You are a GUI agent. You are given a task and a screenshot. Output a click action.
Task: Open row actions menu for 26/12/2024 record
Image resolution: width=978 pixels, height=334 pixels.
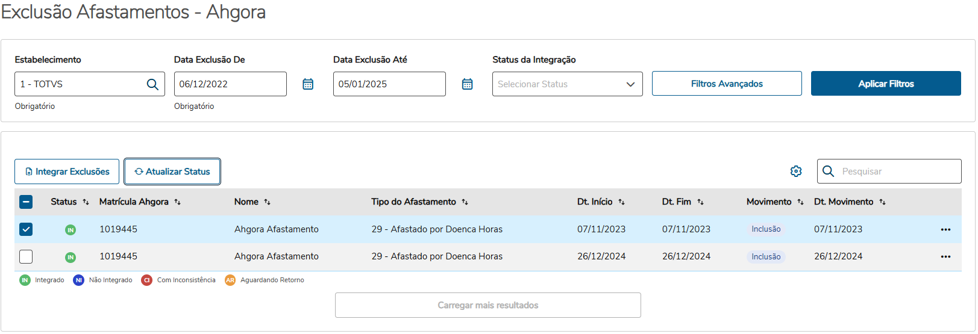click(x=945, y=256)
